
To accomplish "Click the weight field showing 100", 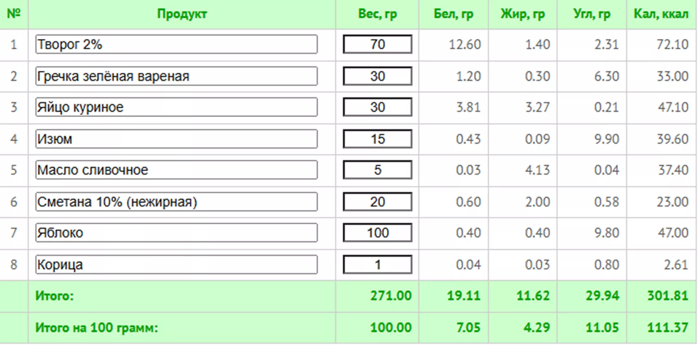I will coord(377,233).
